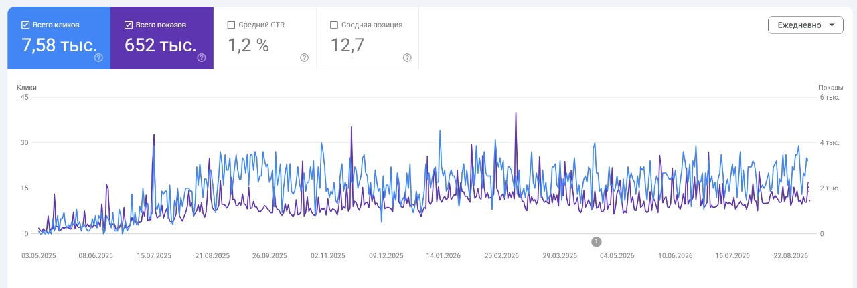
Task: Uncheck the Всего кликов checkbox
Action: tap(25, 25)
